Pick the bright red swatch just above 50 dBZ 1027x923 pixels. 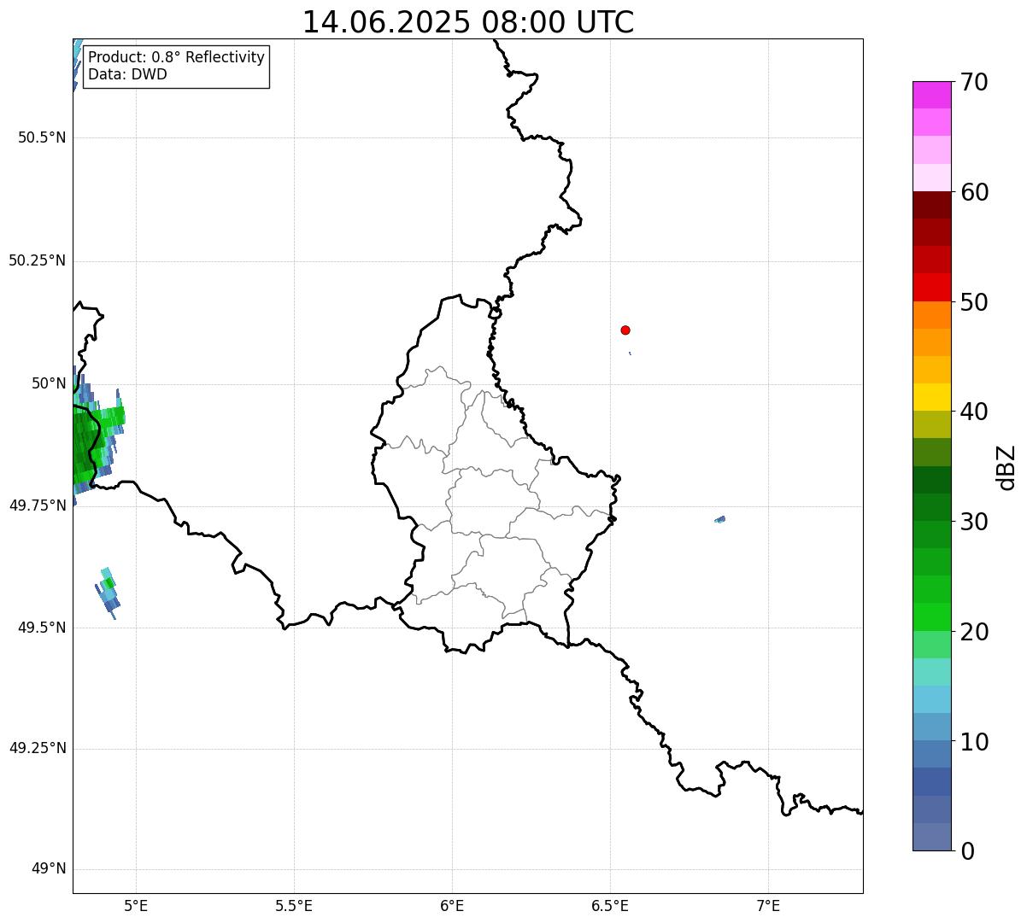click(931, 287)
